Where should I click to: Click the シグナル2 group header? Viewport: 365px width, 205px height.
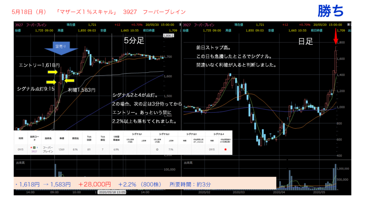tap(164, 134)
